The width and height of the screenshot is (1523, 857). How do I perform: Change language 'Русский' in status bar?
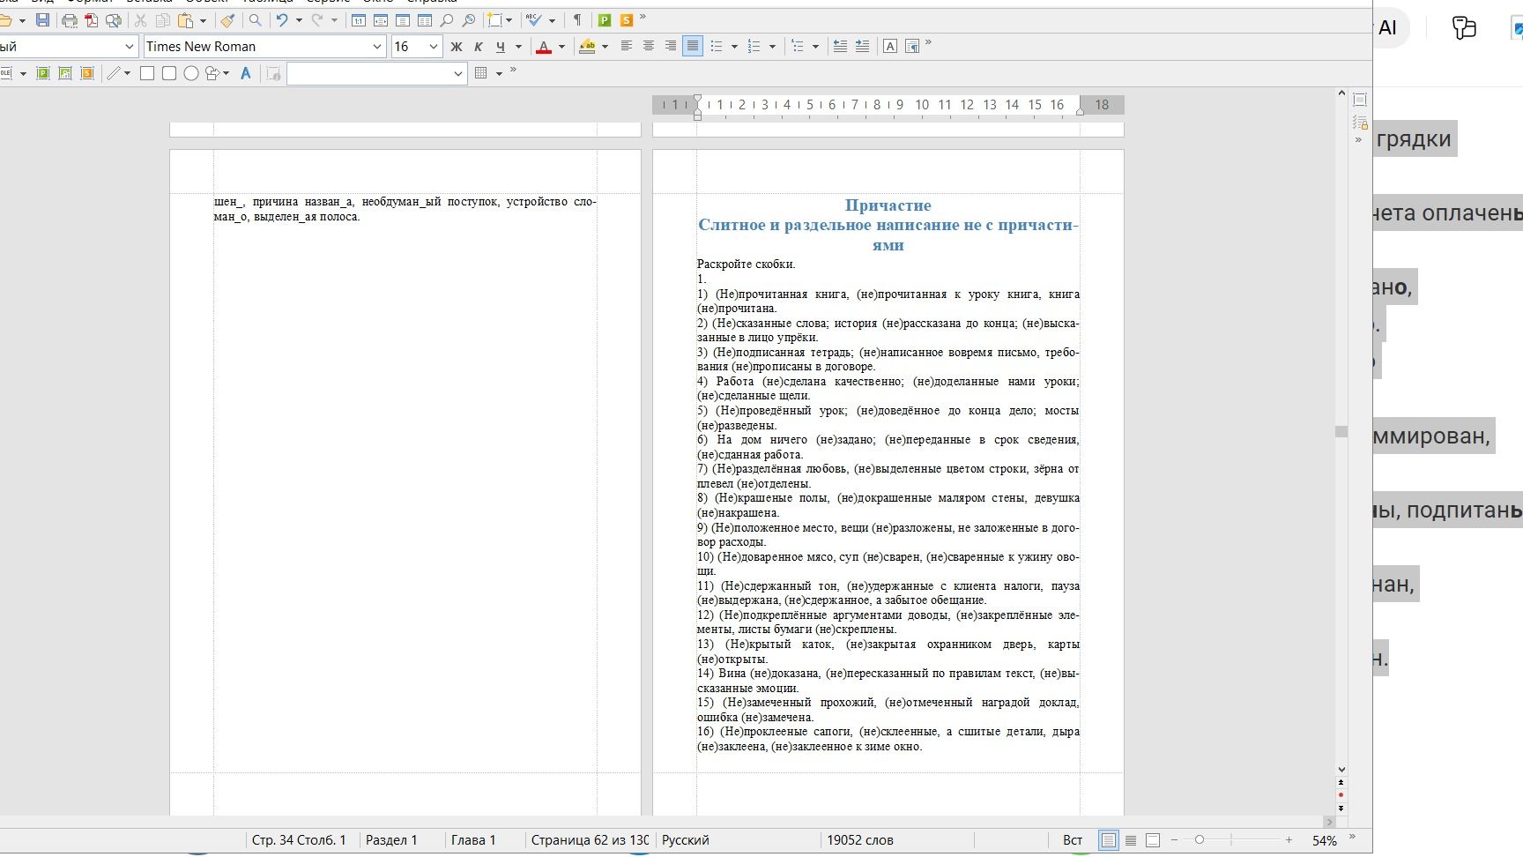click(686, 840)
